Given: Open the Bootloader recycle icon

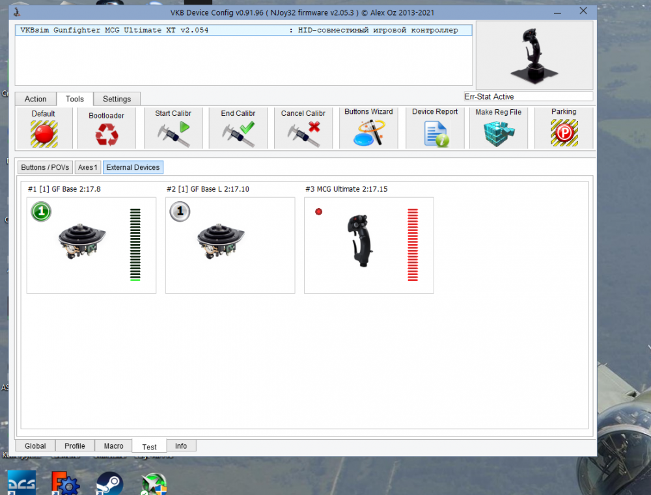Looking at the screenshot, I should click(x=107, y=135).
